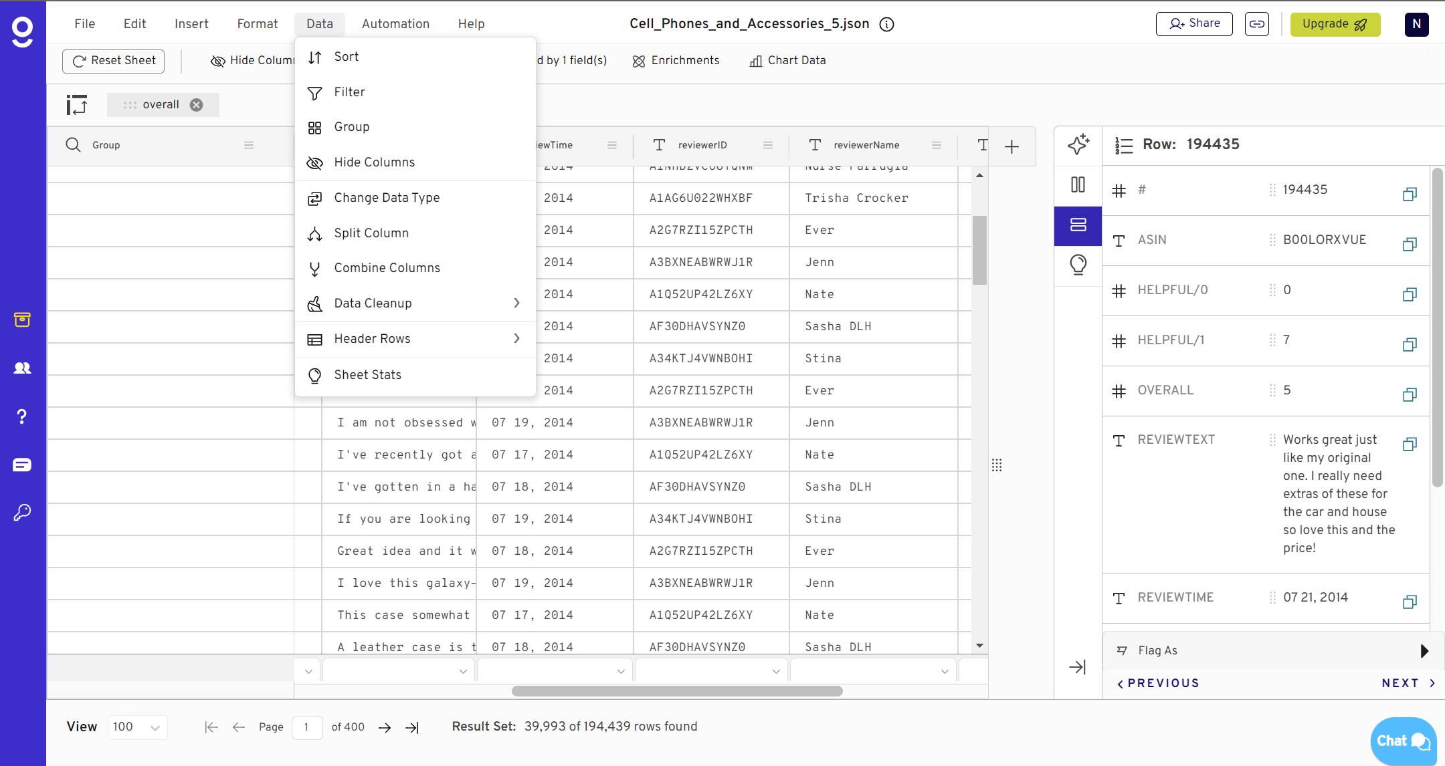
Task: Click the Sort icon in Data menu
Action: pos(314,56)
